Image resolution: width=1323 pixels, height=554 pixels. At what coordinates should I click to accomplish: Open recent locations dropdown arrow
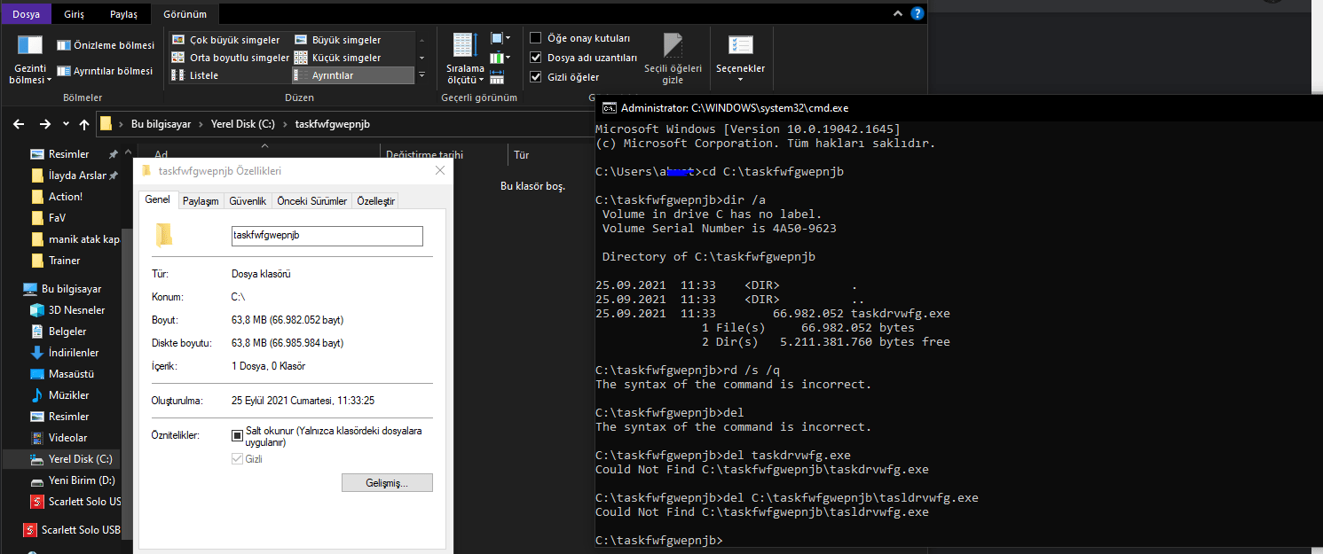click(x=67, y=124)
